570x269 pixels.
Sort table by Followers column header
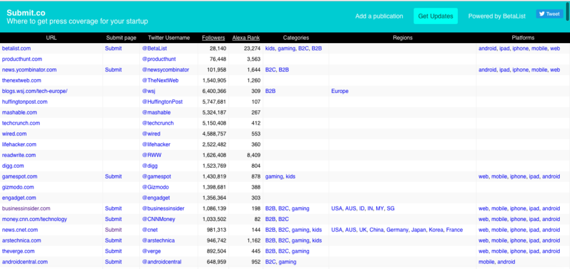click(213, 38)
